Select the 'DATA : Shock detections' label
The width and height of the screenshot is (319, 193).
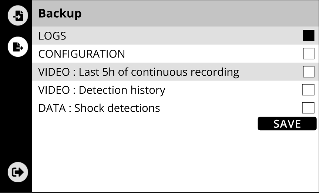tap(99, 108)
